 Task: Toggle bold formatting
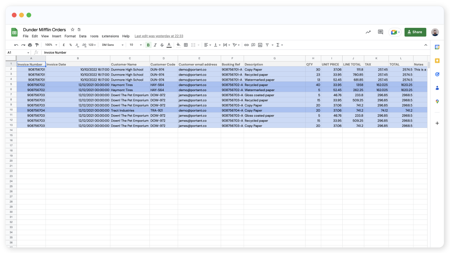click(148, 45)
